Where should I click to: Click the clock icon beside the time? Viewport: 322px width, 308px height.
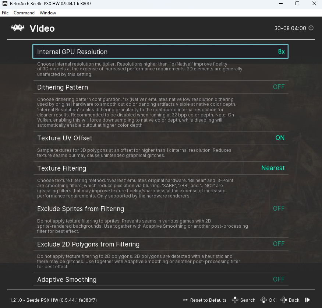tap(311, 28)
